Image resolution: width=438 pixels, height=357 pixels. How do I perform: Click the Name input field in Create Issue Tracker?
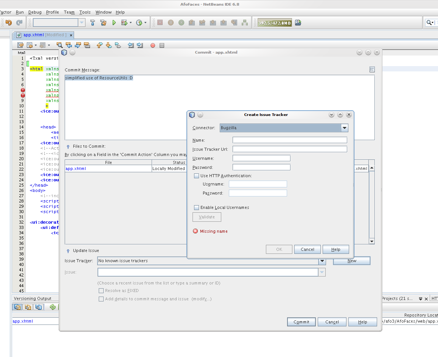pos(290,140)
